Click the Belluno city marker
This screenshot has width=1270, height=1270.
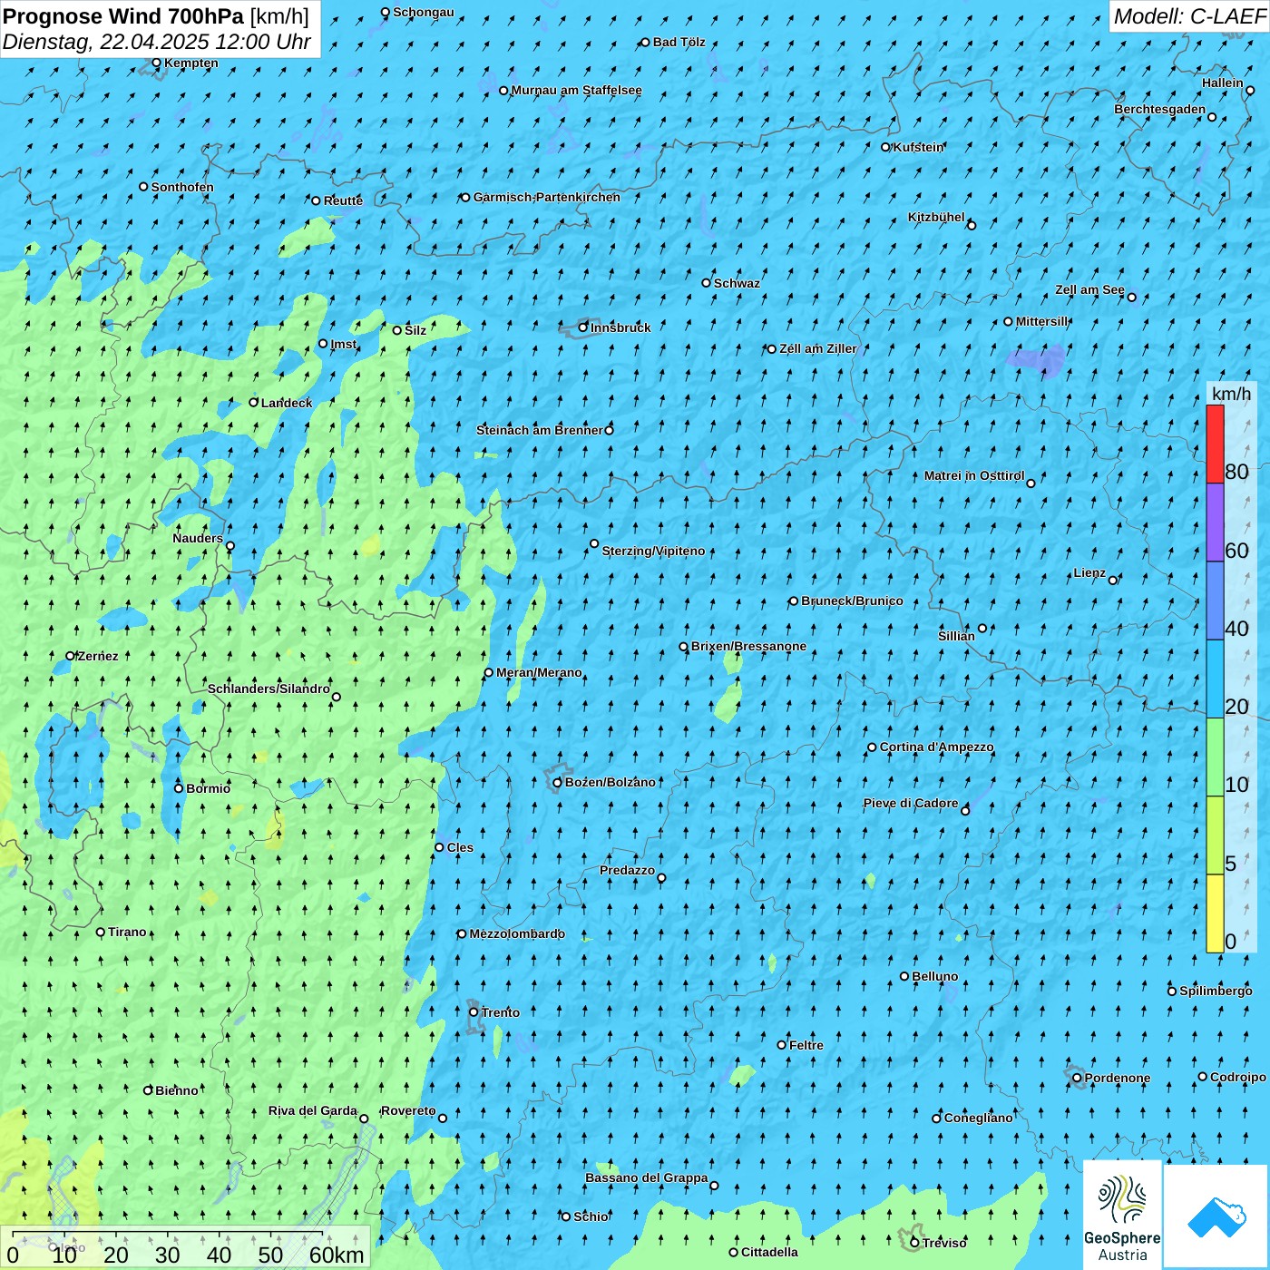[904, 976]
